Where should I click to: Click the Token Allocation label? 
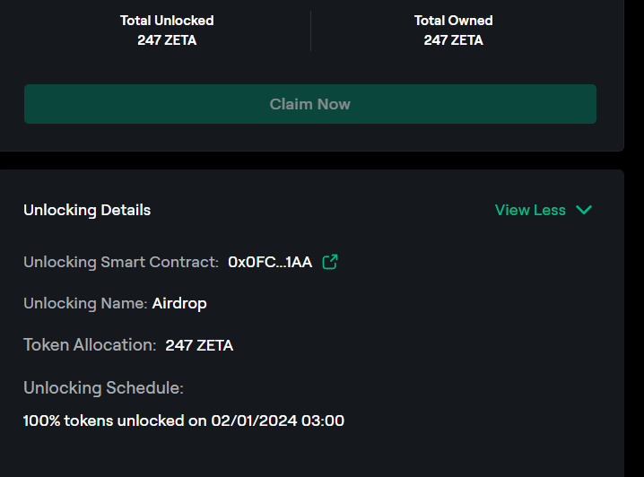click(90, 345)
